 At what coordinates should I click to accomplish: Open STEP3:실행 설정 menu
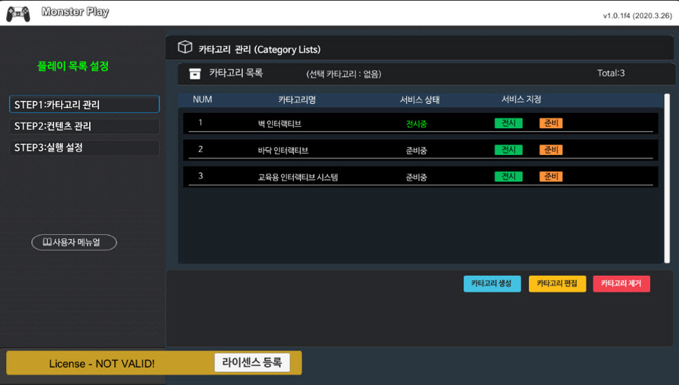[84, 147]
